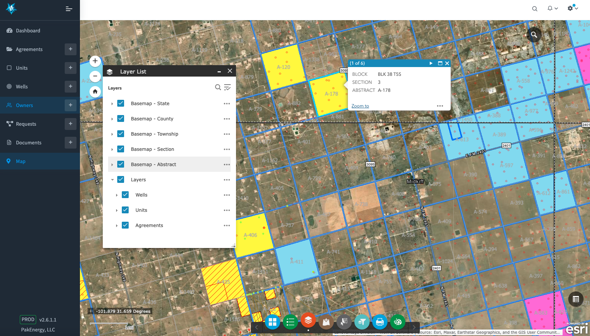The width and height of the screenshot is (590, 336).
Task: Open the Basemap Gallery tool
Action: click(273, 322)
